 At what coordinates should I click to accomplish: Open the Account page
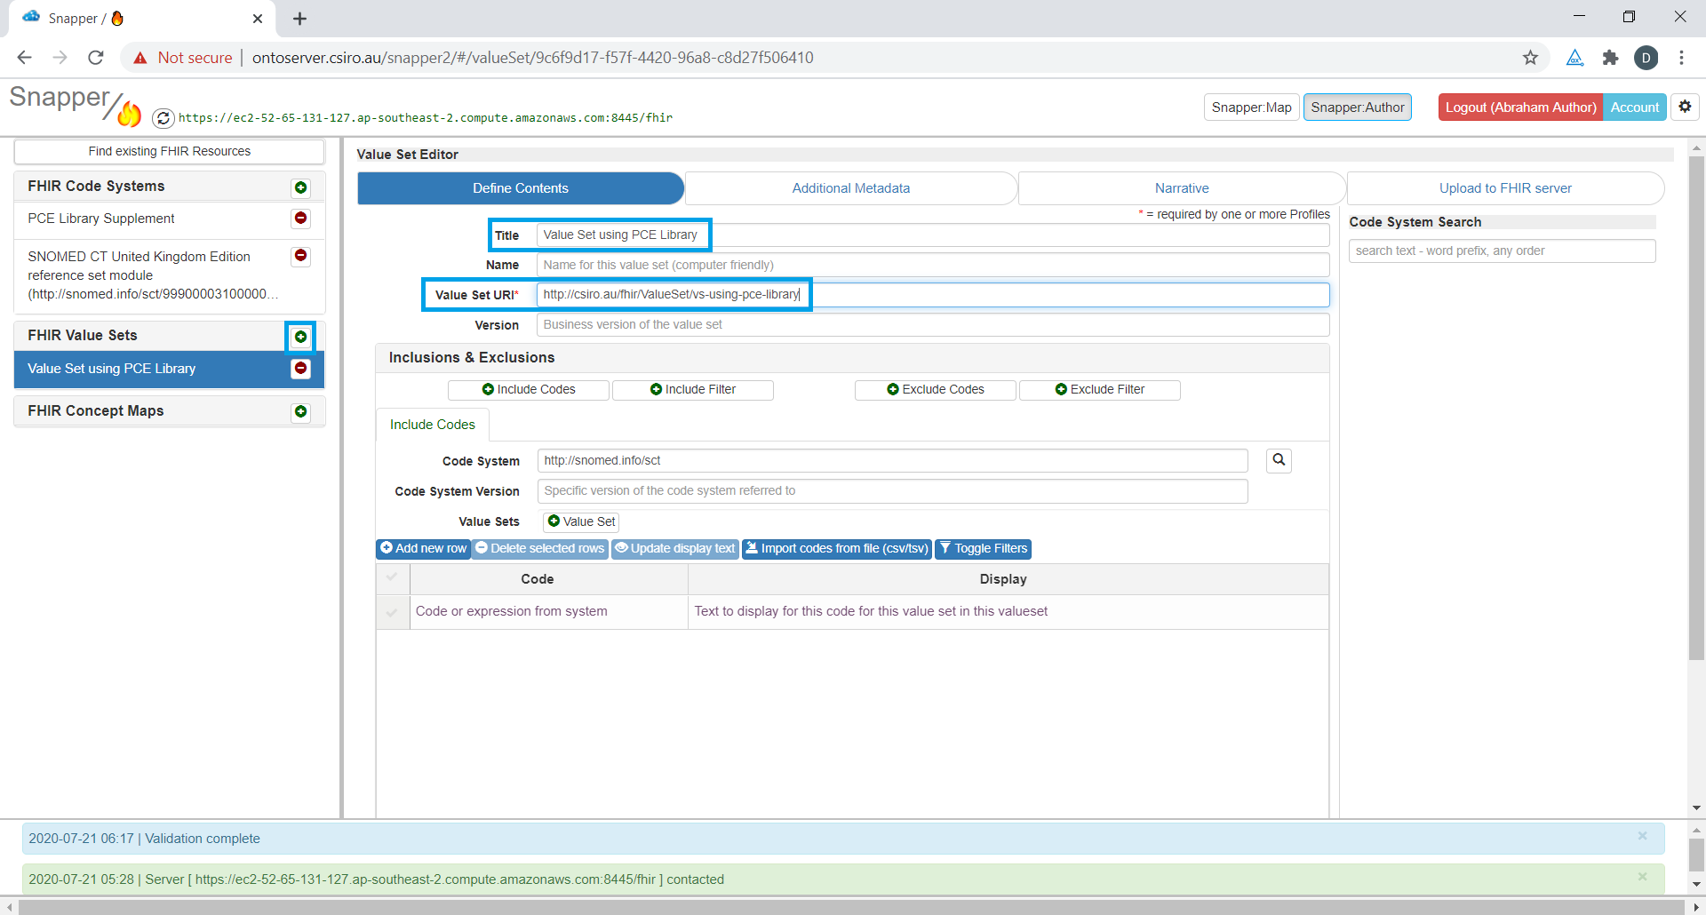pyautogui.click(x=1634, y=107)
